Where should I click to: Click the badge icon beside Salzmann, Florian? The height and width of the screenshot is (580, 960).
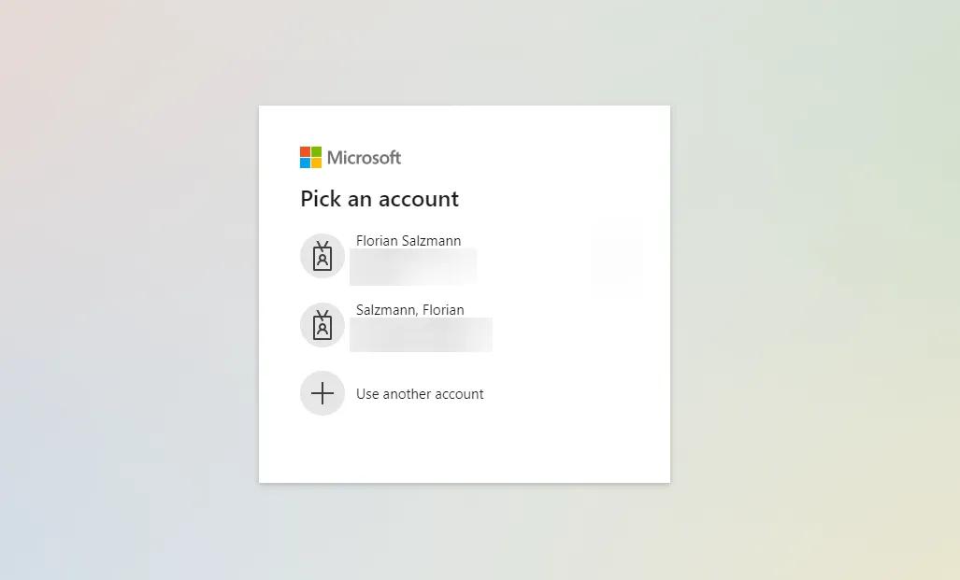(x=322, y=325)
